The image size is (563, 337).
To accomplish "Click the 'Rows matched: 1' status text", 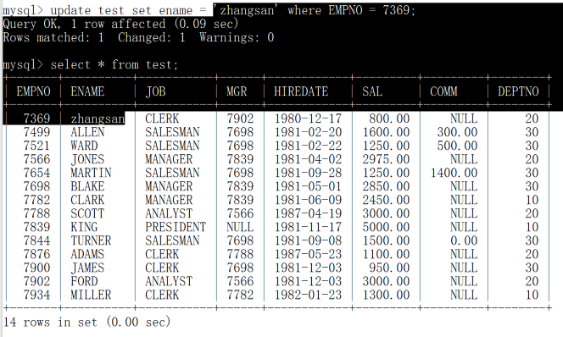I will 53,37.
